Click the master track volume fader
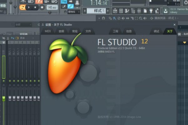 pos(4,99)
